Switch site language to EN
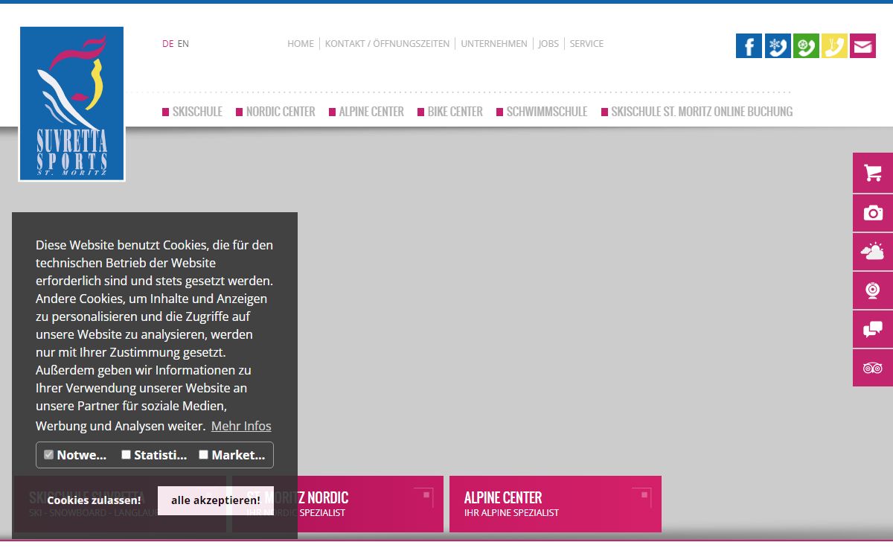 click(183, 44)
